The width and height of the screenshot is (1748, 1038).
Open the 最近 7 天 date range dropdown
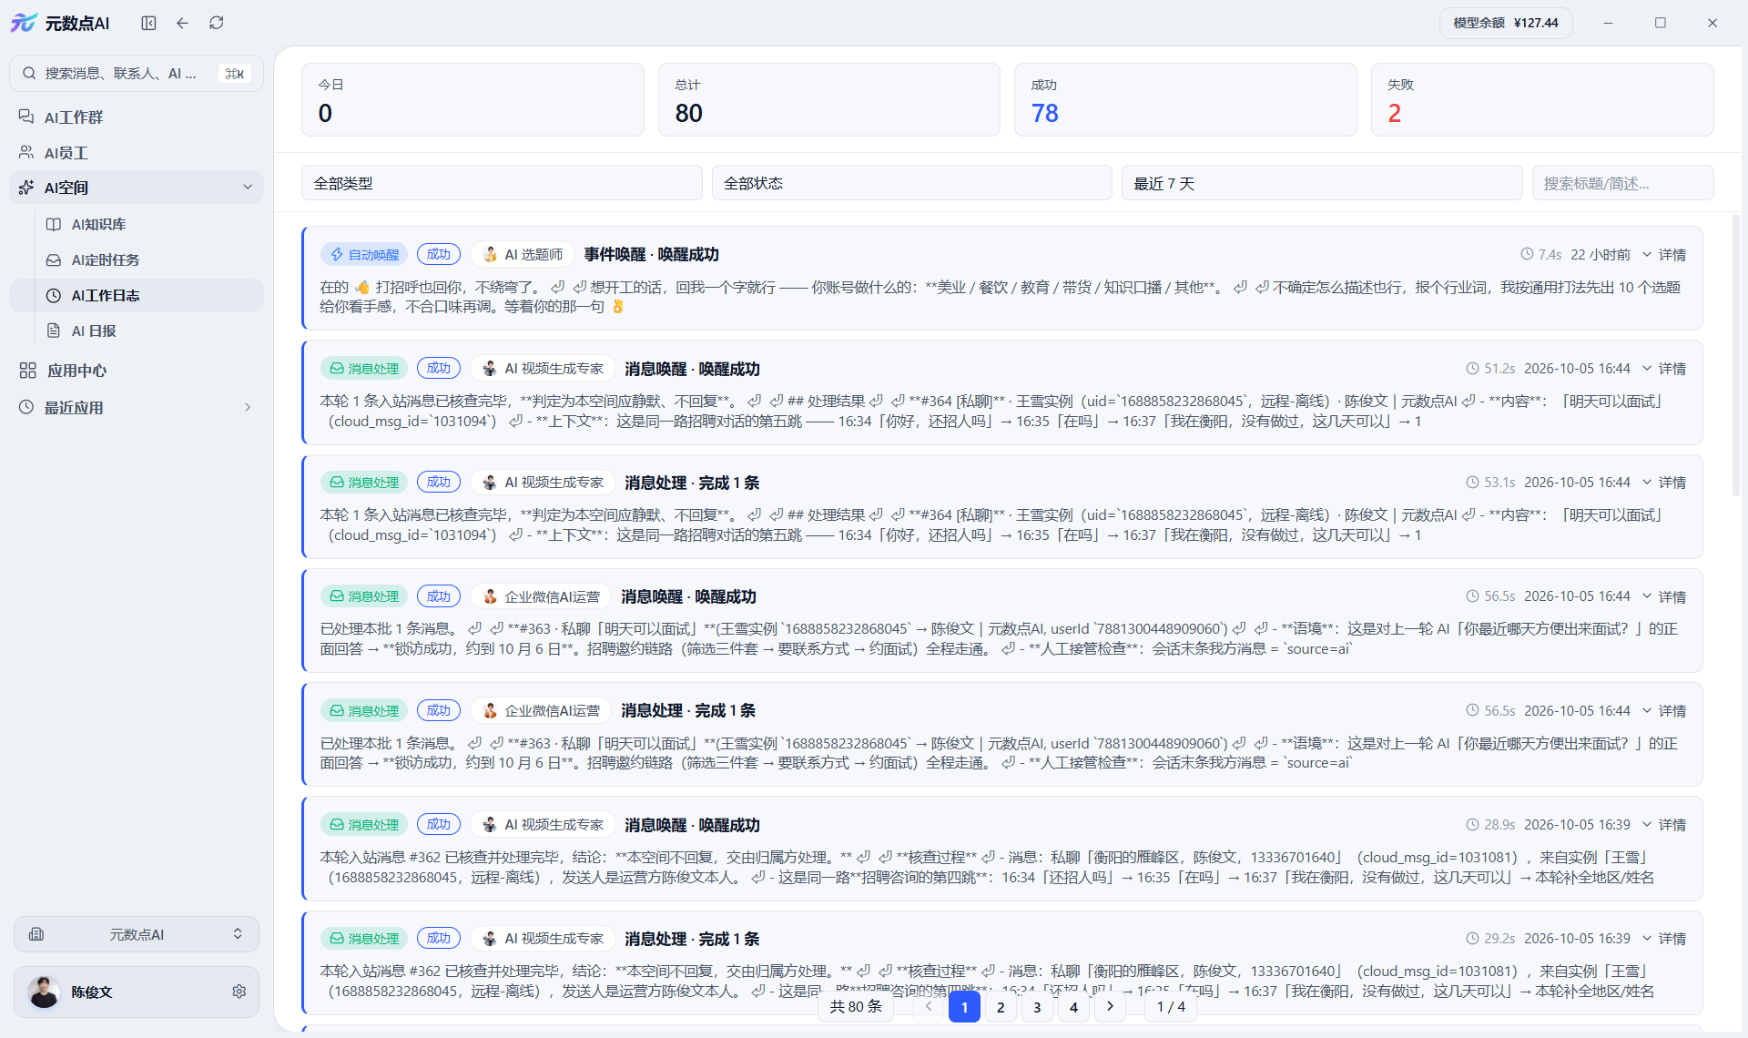coord(1322,183)
